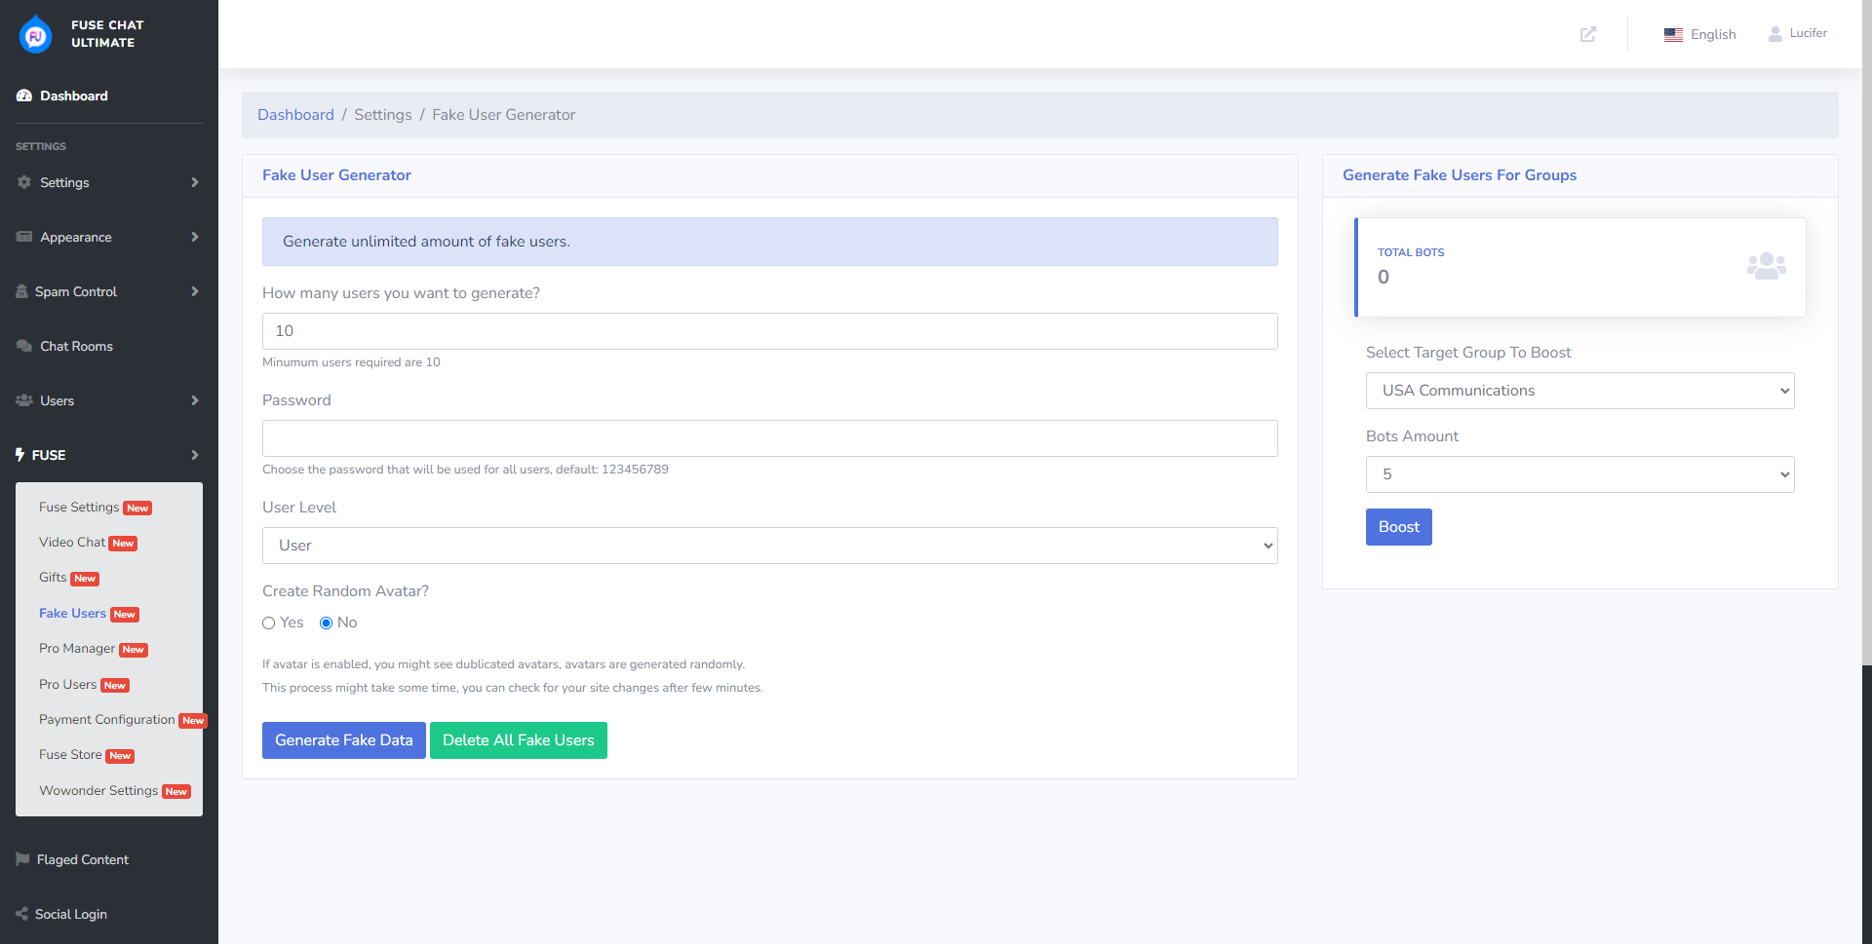Focus the Password input field

pyautogui.click(x=770, y=438)
